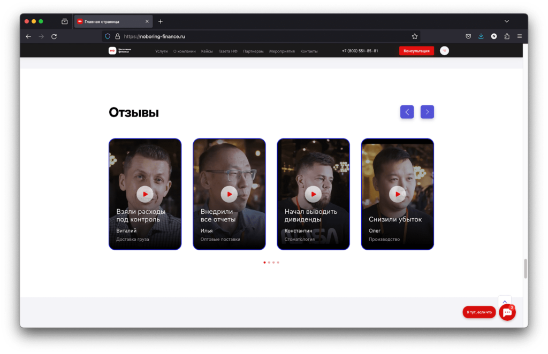Open Firefox downloads panel
The image size is (548, 354).
(481, 36)
